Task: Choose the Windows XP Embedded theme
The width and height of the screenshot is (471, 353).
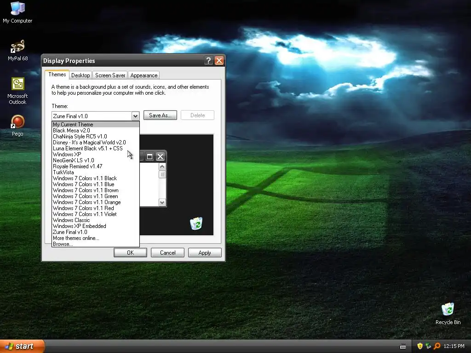Action: point(96,226)
